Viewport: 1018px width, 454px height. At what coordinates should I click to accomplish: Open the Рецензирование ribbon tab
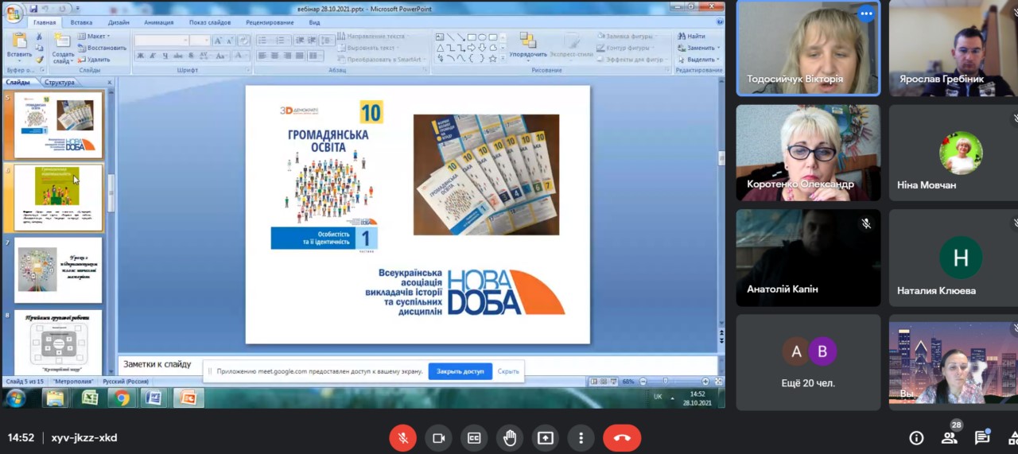coord(270,22)
